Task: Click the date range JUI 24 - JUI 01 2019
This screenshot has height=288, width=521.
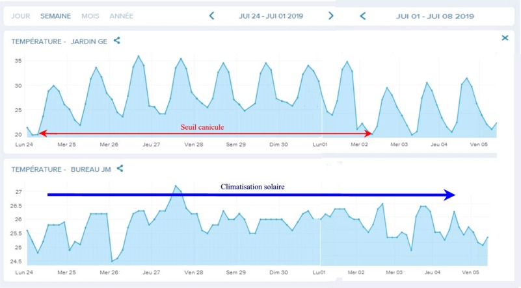Action: click(271, 16)
